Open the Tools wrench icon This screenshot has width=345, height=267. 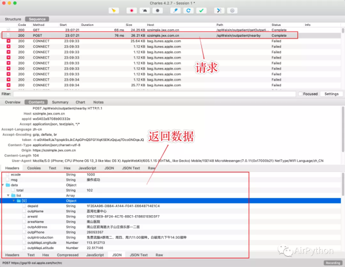click(x=219, y=10)
